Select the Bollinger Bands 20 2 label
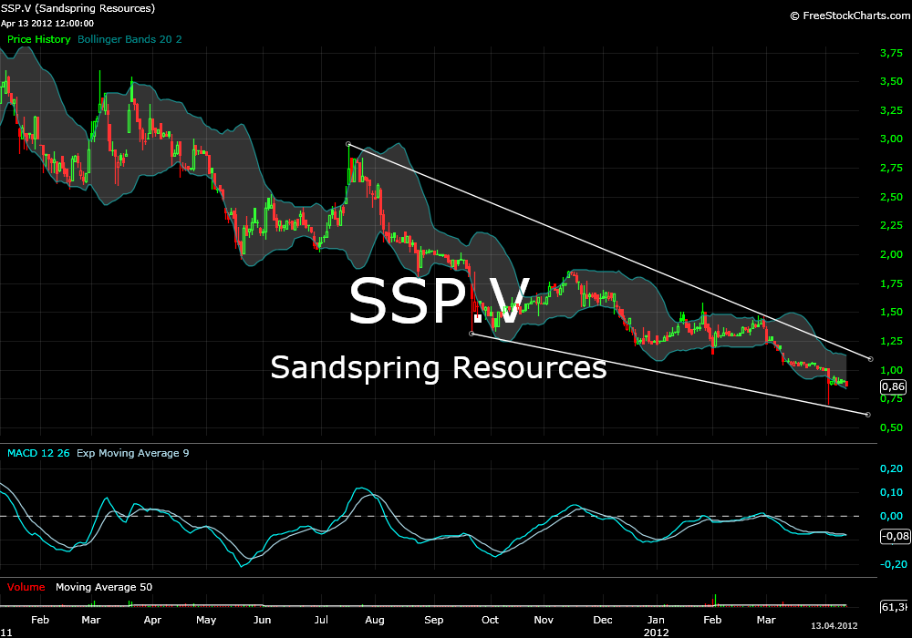Screen dimensions: 912x638 pos(130,39)
